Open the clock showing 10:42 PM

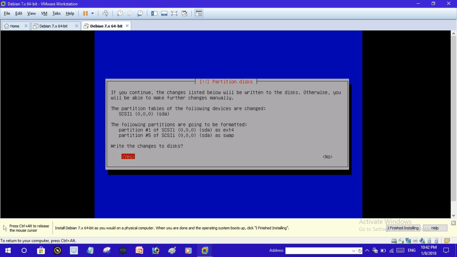coord(429,250)
